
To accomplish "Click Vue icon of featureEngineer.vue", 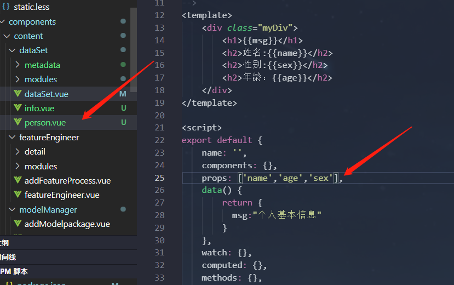I will click(18, 195).
